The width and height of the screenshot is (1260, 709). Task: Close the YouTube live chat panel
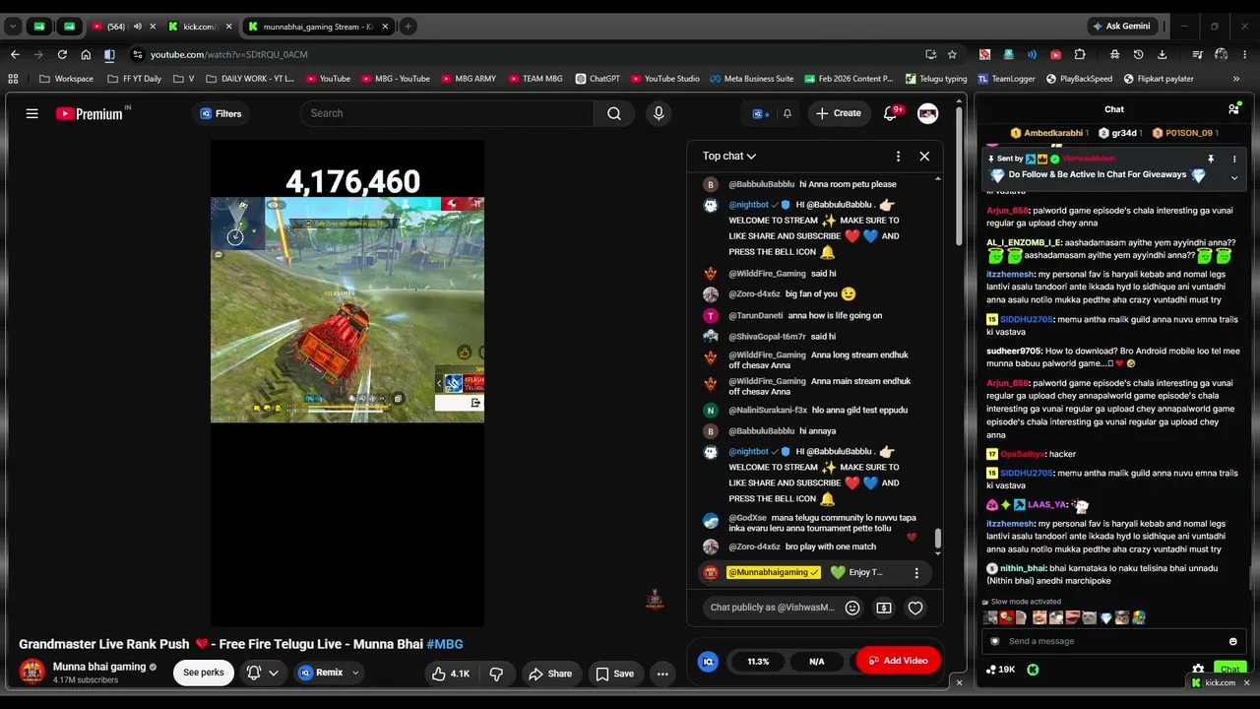pos(924,156)
